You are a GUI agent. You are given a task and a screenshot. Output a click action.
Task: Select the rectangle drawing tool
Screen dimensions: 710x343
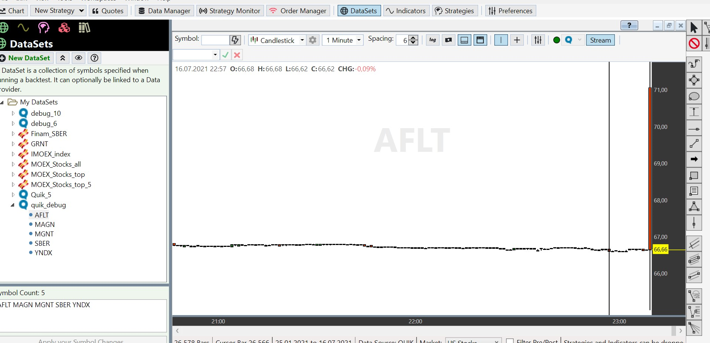click(694, 176)
